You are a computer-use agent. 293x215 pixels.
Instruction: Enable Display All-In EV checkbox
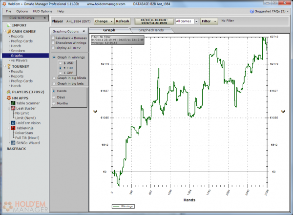(x=53, y=48)
